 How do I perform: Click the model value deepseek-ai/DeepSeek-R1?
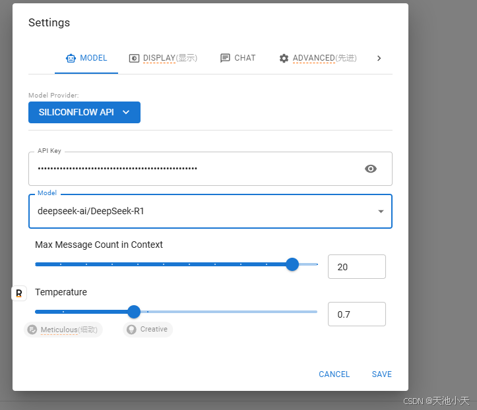pyautogui.click(x=90, y=211)
